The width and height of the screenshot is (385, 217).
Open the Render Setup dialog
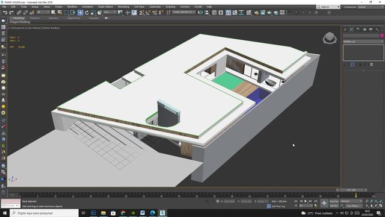(x=256, y=13)
